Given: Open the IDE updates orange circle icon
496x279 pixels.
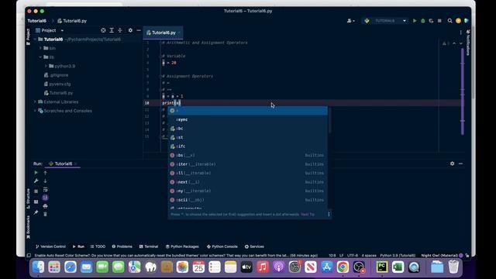Looking at the screenshot, I should coord(458,21).
